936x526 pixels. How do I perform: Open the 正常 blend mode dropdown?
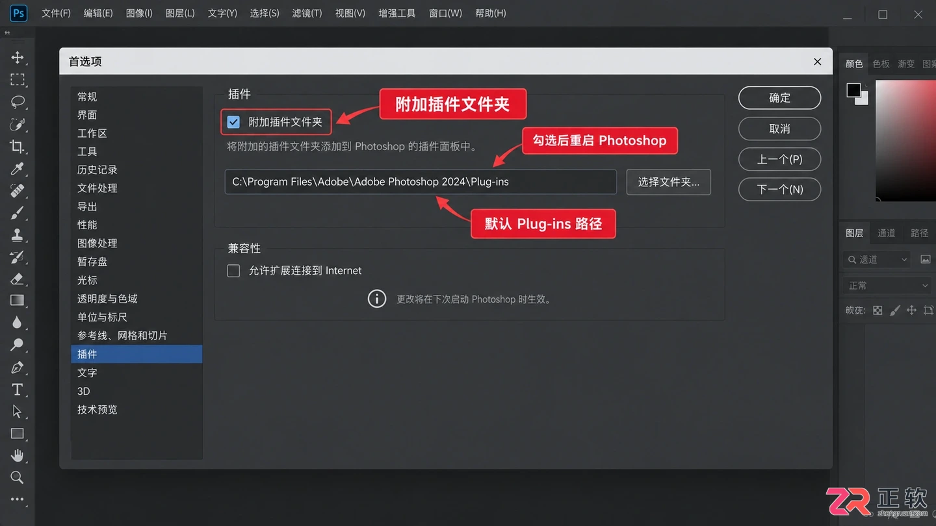click(888, 286)
